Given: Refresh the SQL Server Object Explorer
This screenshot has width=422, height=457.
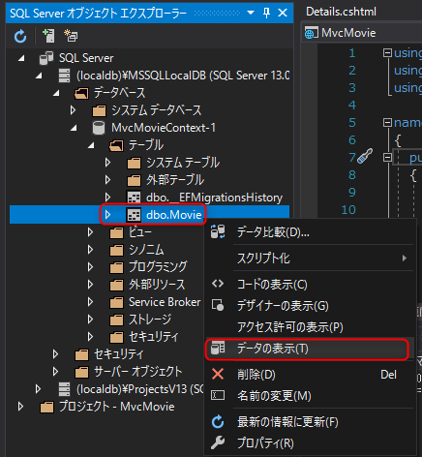Looking at the screenshot, I should (20, 36).
